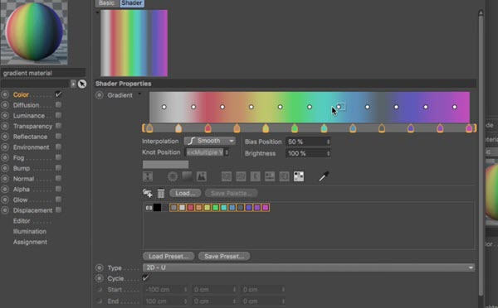Enable the Reflectance channel checkbox

(x=58, y=137)
